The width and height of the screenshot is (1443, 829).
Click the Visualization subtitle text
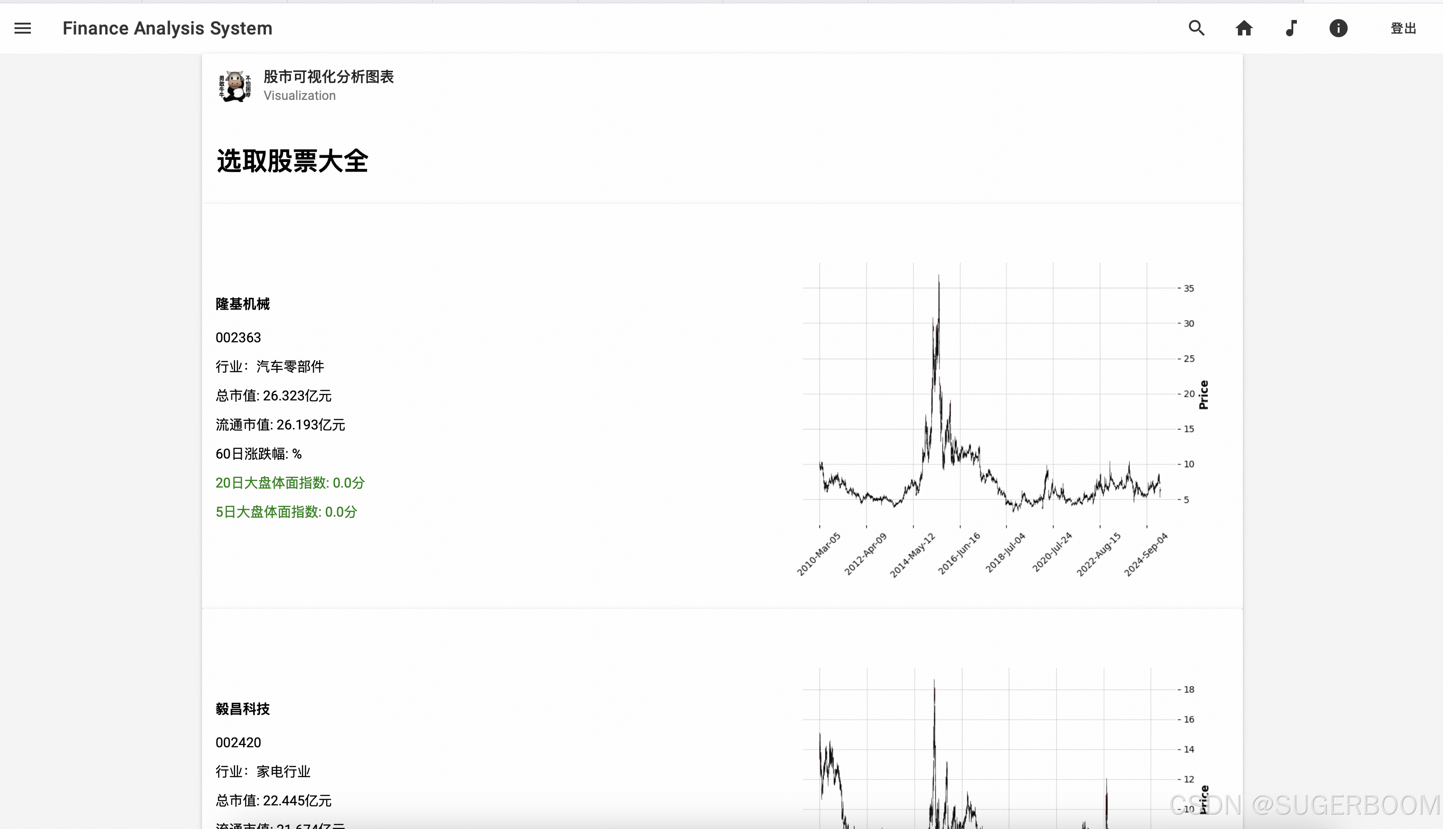coord(299,96)
